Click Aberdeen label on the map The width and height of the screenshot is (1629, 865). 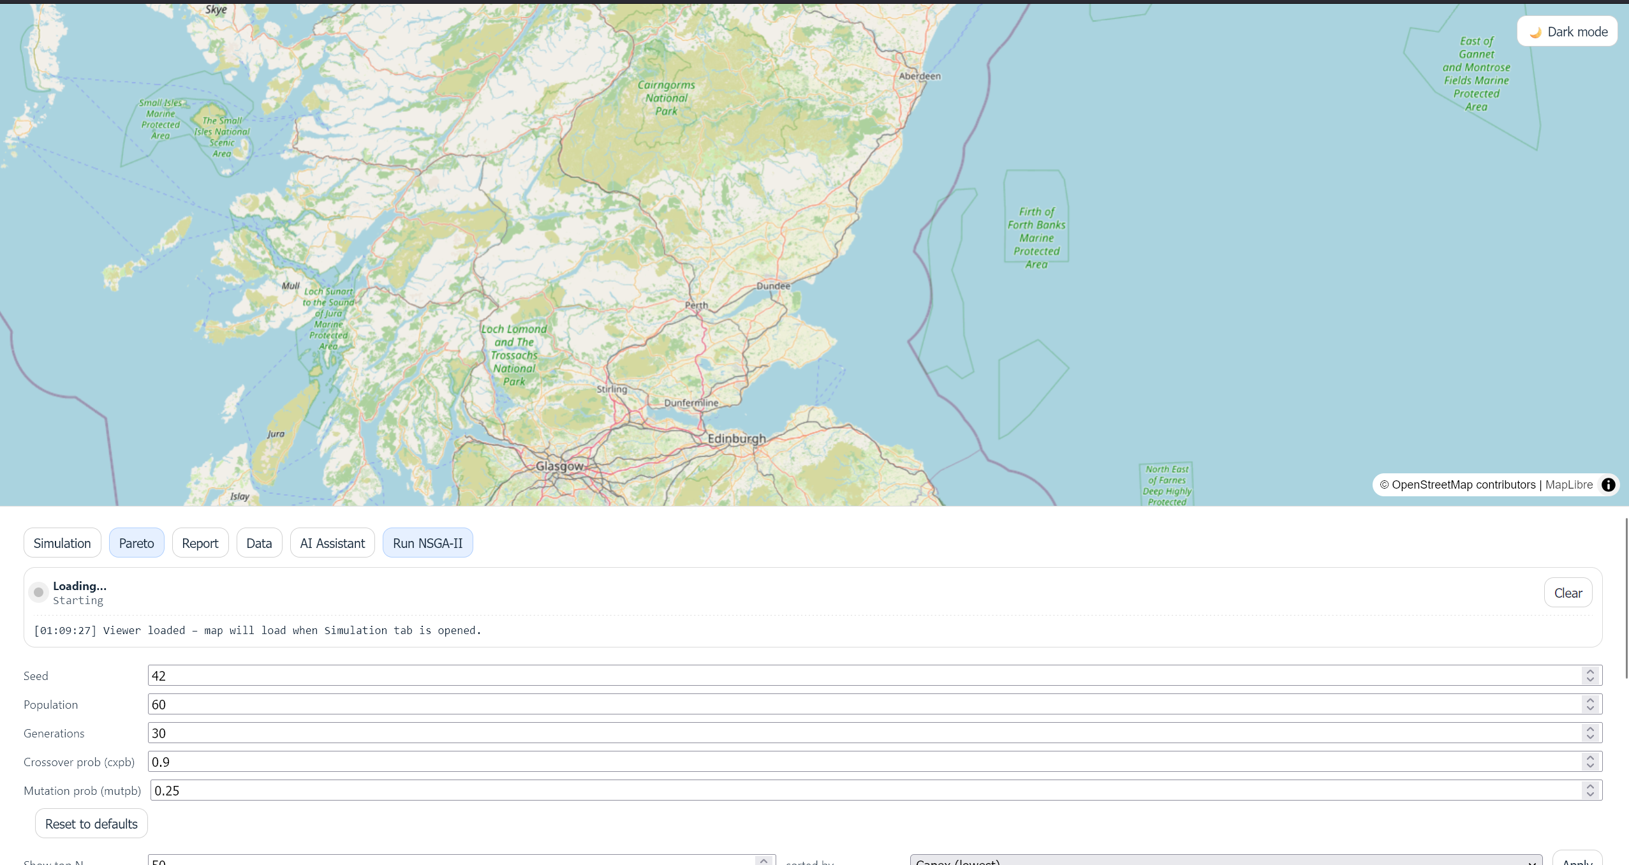point(920,76)
